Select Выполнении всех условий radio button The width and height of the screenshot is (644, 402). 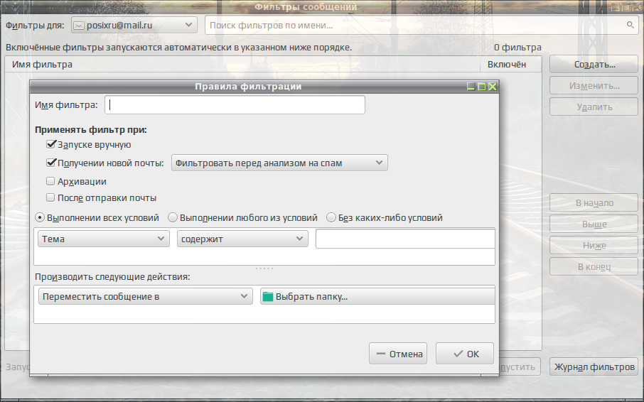[x=39, y=217]
